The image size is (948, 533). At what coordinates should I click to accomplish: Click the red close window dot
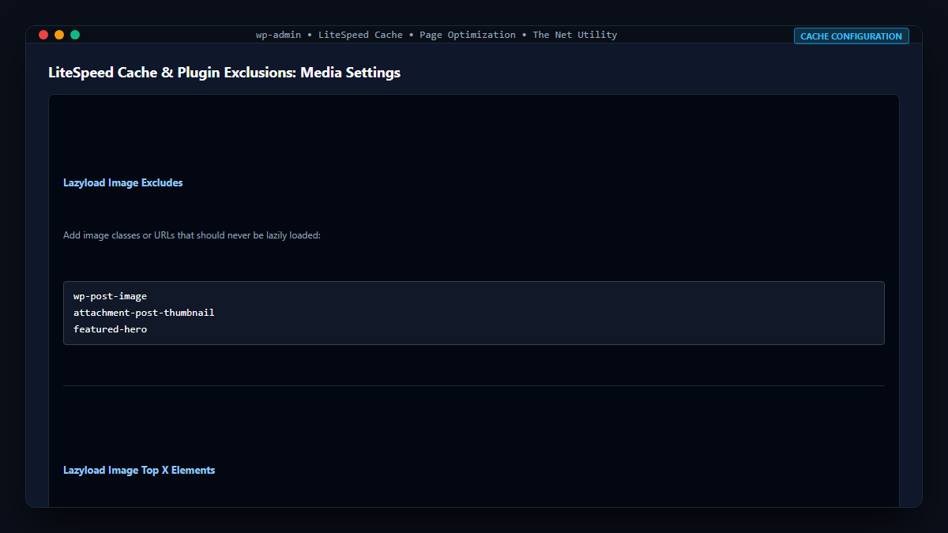43,35
